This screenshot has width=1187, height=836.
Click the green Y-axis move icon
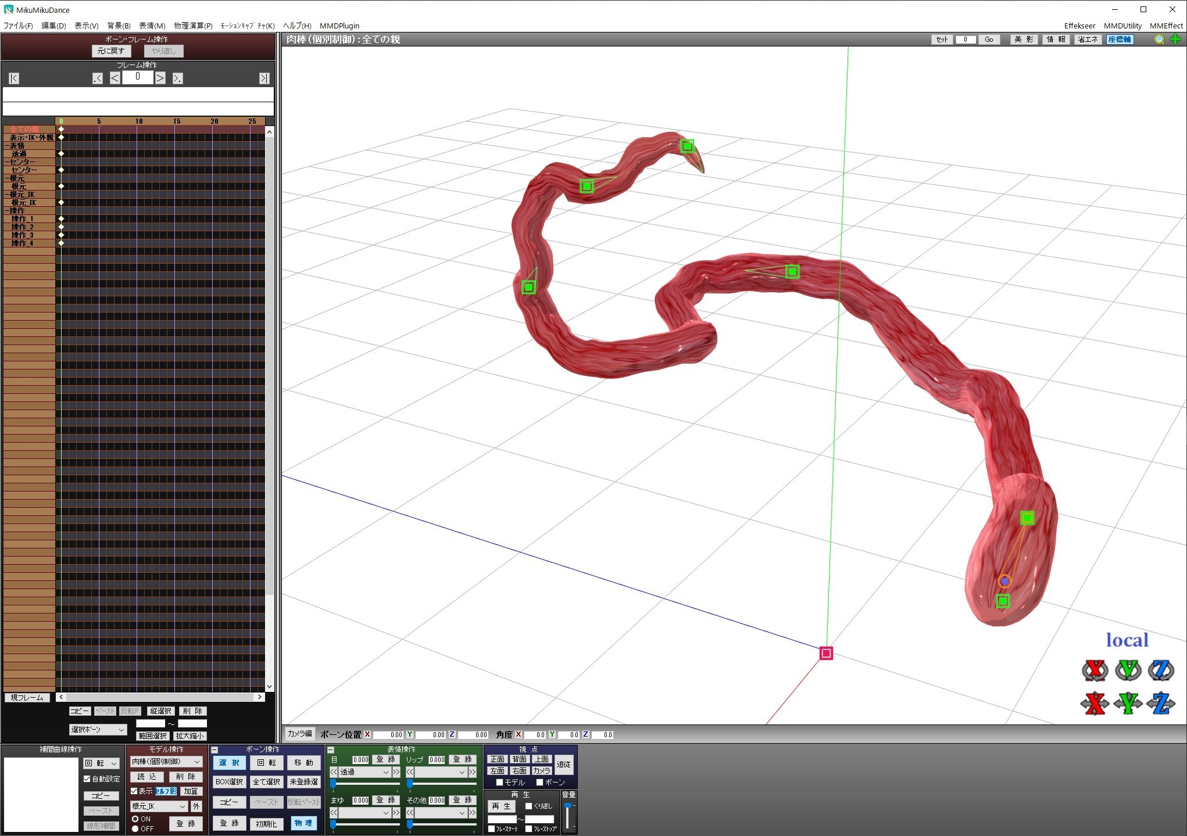pos(1128,704)
